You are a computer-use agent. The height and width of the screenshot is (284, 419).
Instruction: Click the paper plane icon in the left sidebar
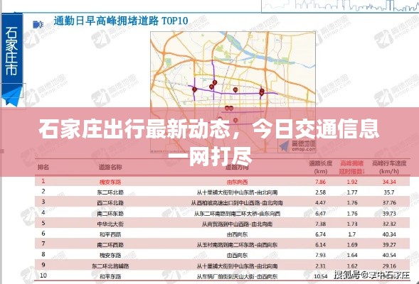pos(12,97)
